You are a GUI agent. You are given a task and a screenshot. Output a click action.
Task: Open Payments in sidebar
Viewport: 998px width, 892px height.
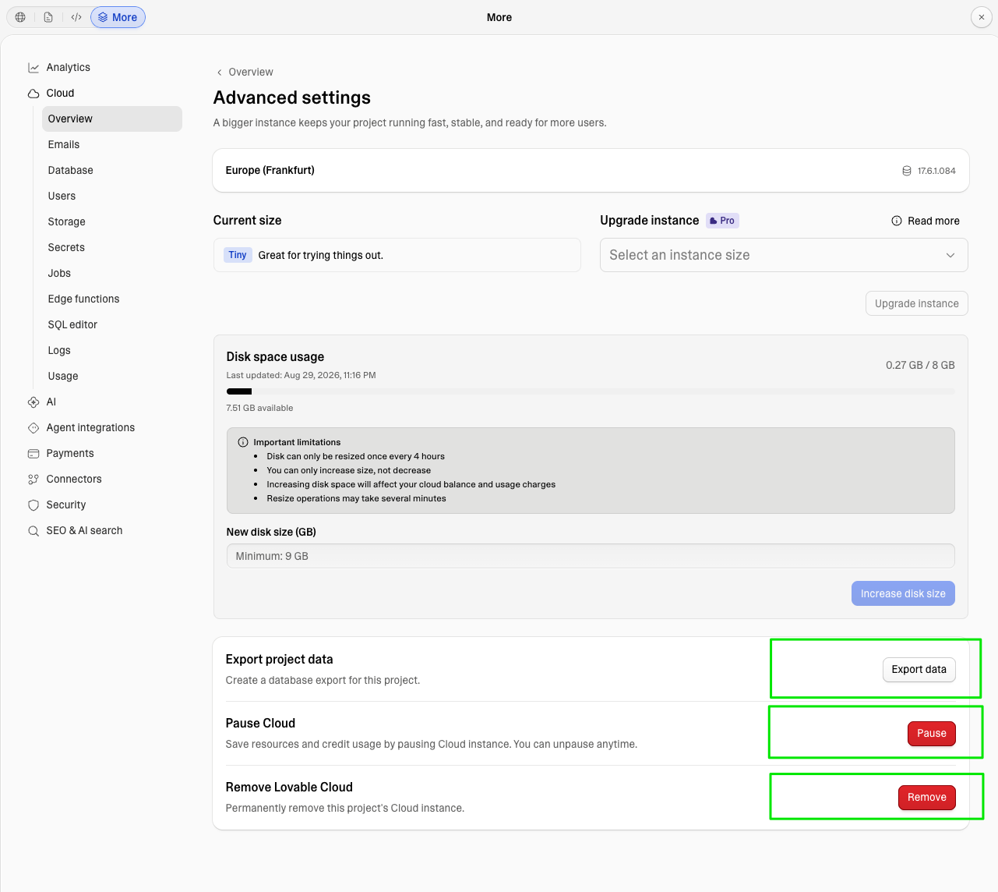click(x=70, y=453)
